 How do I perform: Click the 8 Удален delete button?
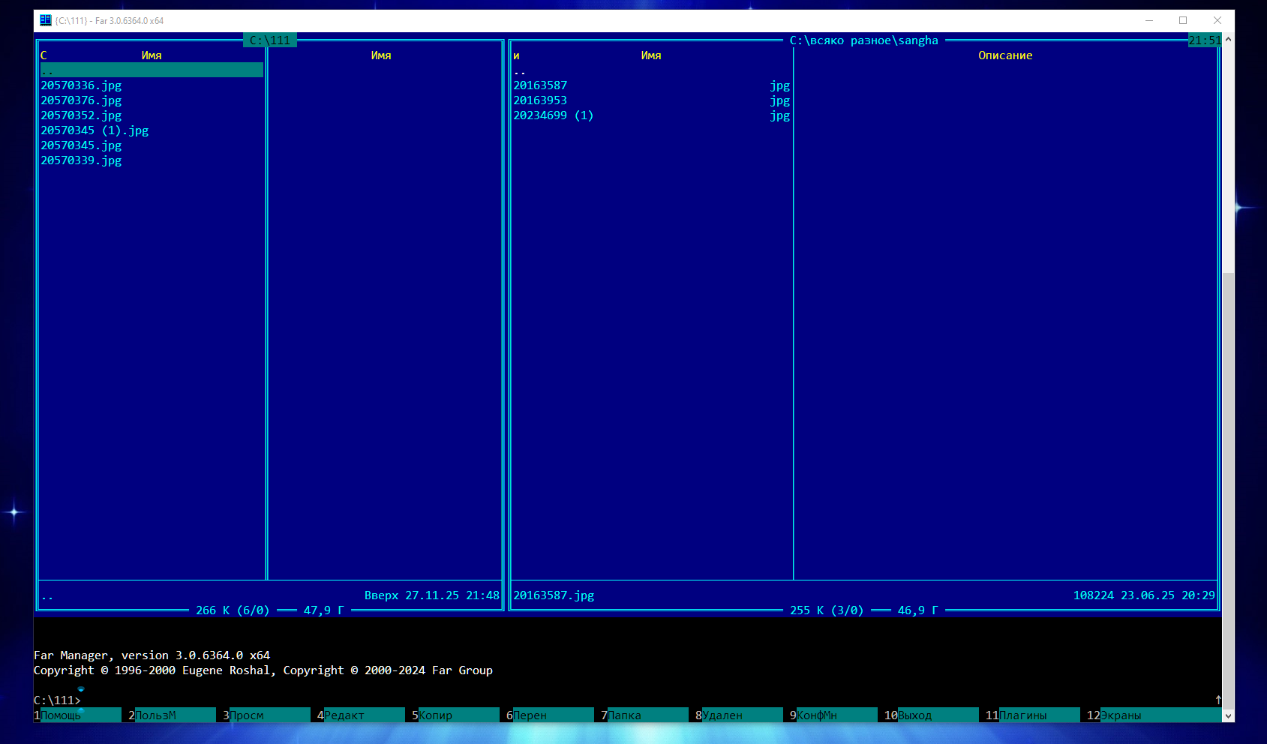point(739,715)
